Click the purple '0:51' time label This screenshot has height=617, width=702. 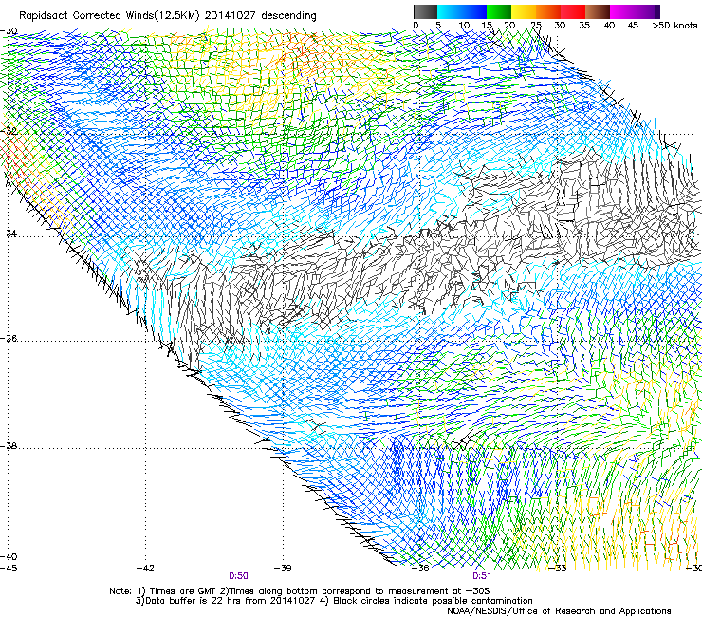pos(482,576)
